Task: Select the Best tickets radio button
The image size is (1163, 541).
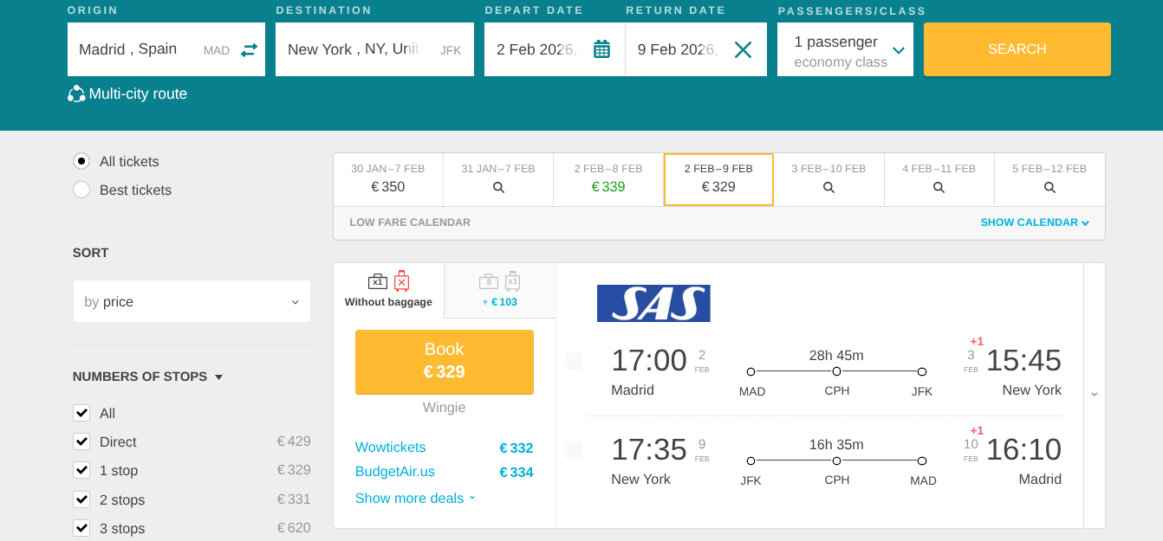Action: [x=81, y=190]
